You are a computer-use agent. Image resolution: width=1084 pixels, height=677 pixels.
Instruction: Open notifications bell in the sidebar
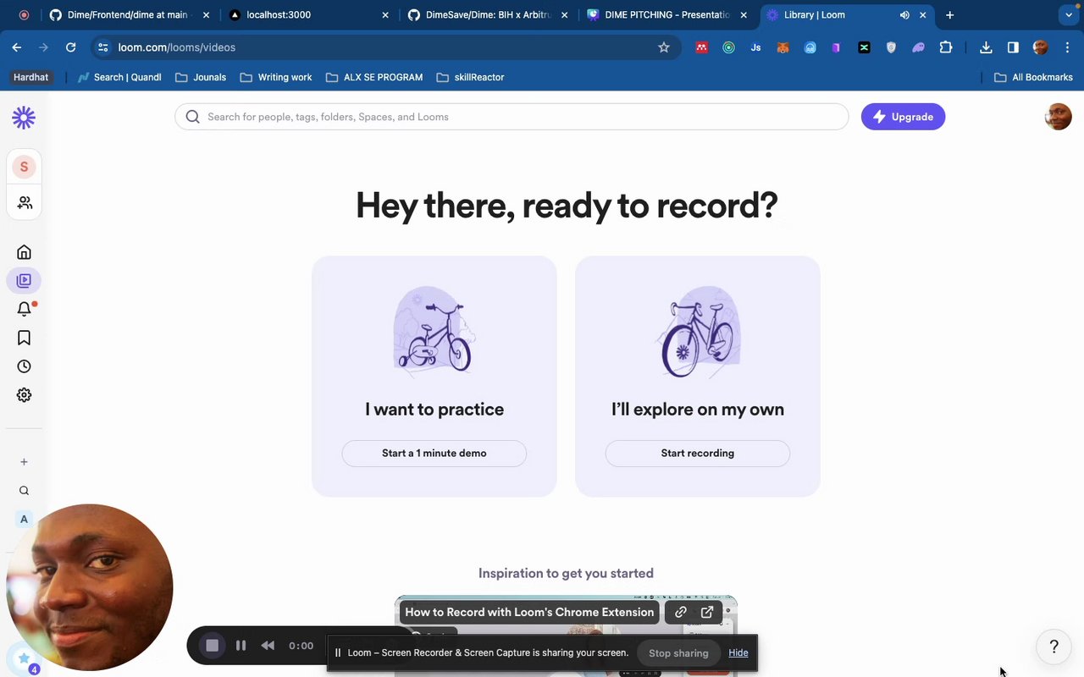click(x=24, y=309)
